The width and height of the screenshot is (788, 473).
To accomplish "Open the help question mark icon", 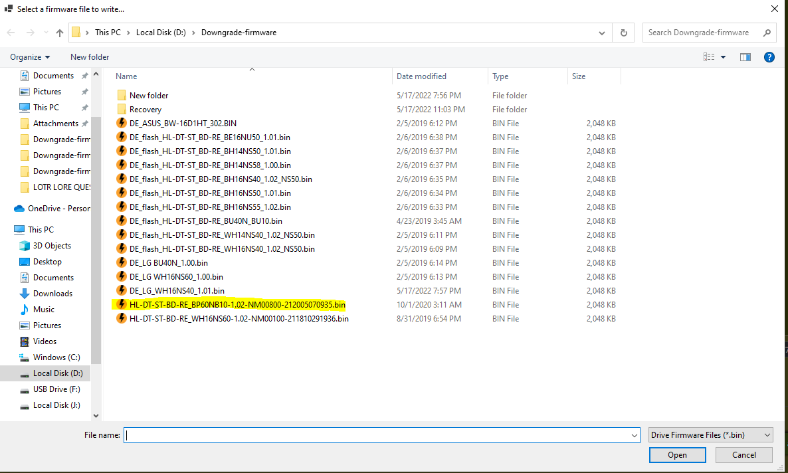I will [769, 57].
